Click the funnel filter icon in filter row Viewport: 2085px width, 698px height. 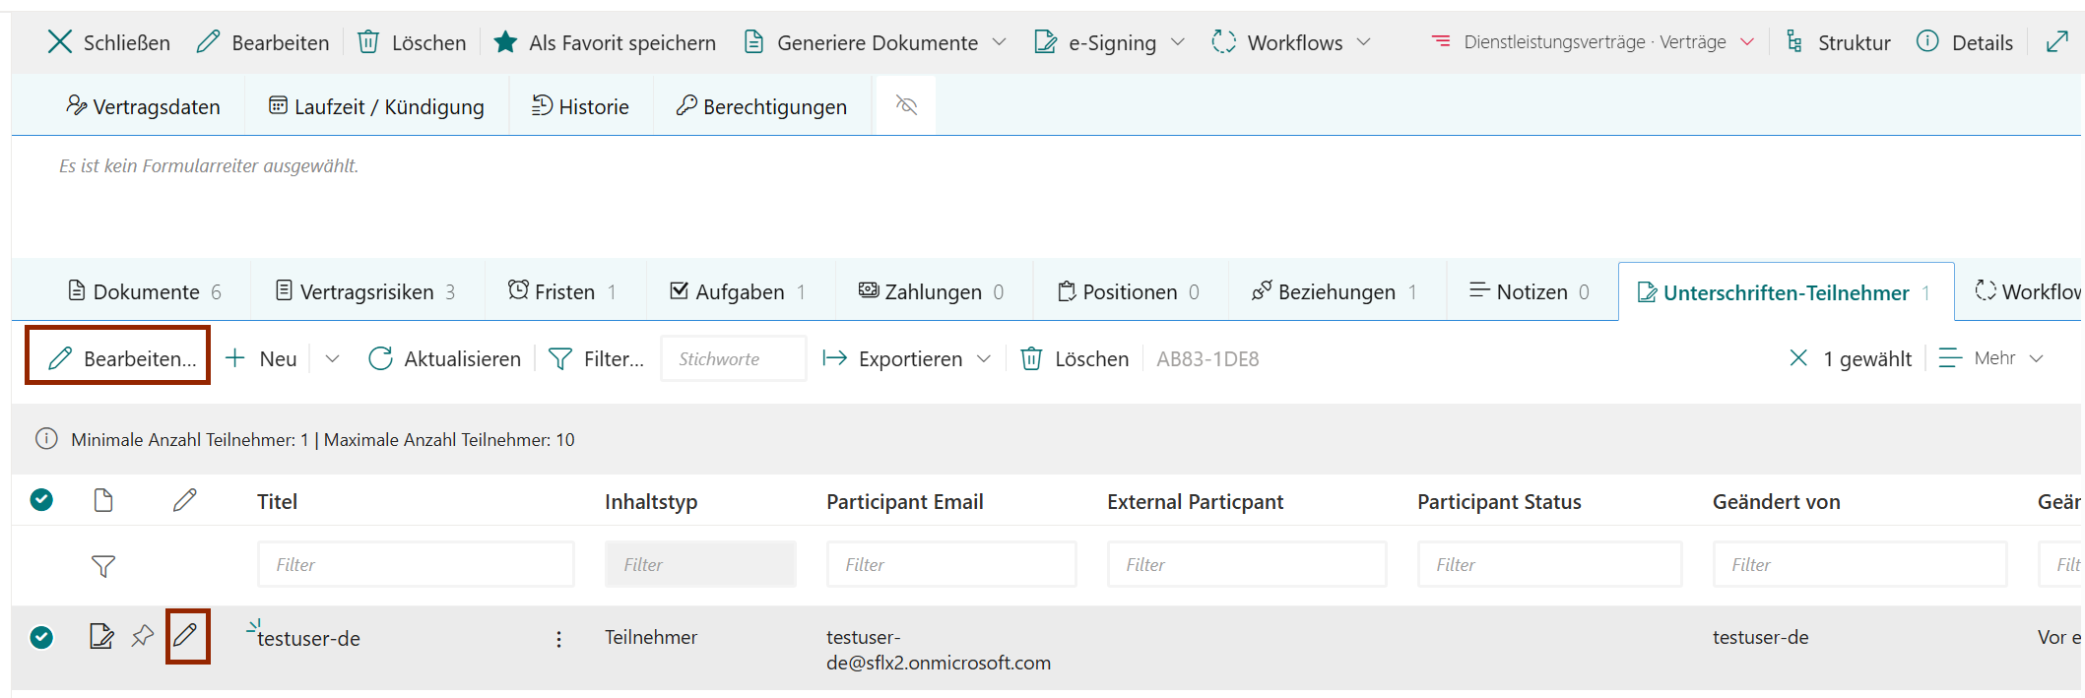[103, 566]
